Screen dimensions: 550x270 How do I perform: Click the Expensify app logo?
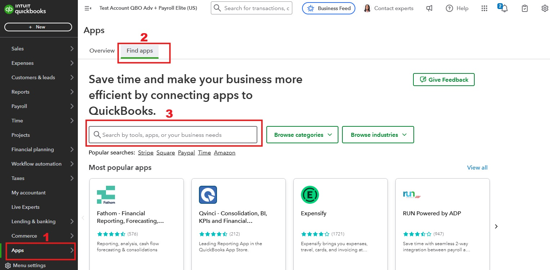(310, 195)
